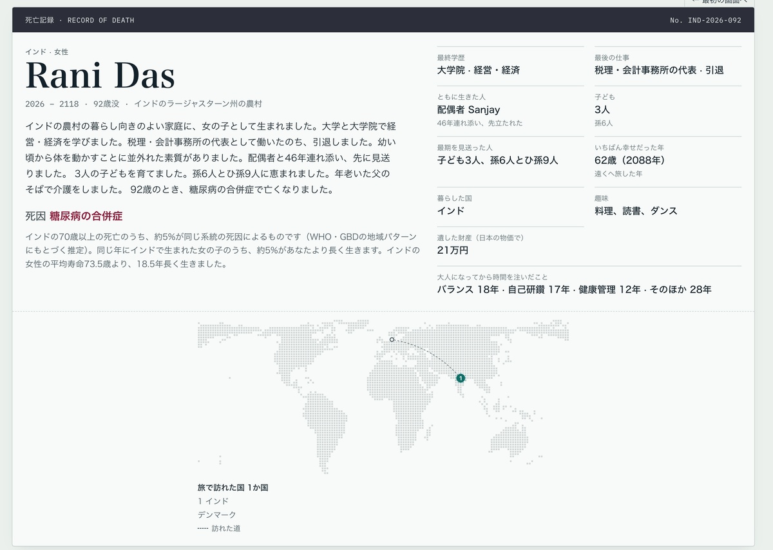Image resolution: width=773 pixels, height=550 pixels.
Task: Click the lifespan line '2026 – 2118'
Action: (52, 104)
